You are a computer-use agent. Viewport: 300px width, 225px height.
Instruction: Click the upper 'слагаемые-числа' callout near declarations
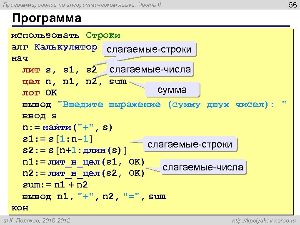point(150,69)
